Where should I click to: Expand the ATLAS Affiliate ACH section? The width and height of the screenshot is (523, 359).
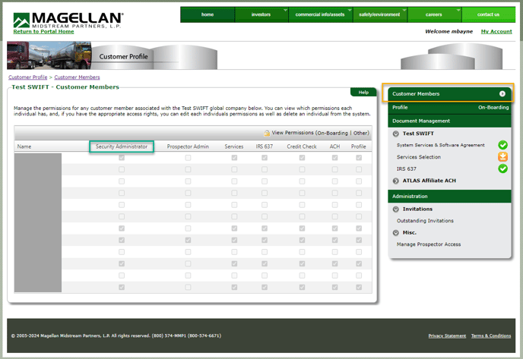[395, 181]
